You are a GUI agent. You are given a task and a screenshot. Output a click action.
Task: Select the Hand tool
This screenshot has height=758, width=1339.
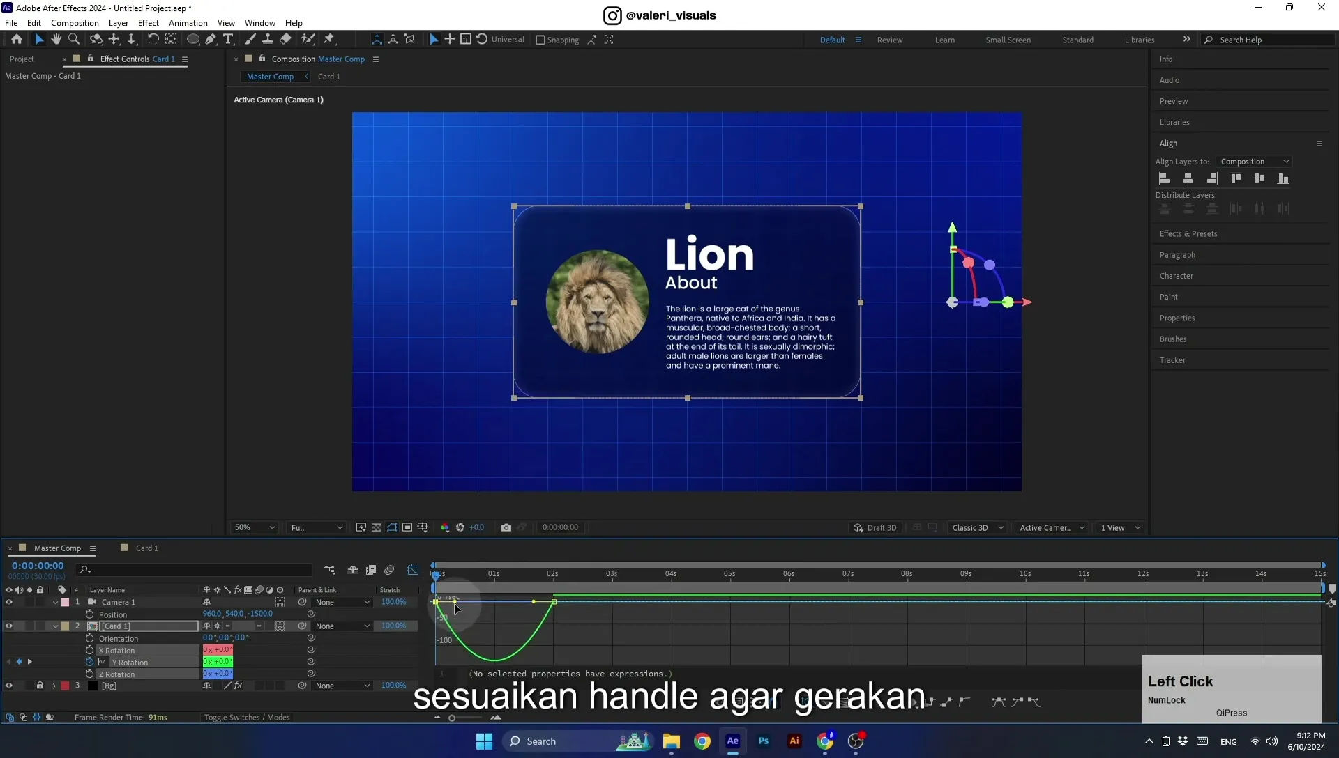point(56,40)
